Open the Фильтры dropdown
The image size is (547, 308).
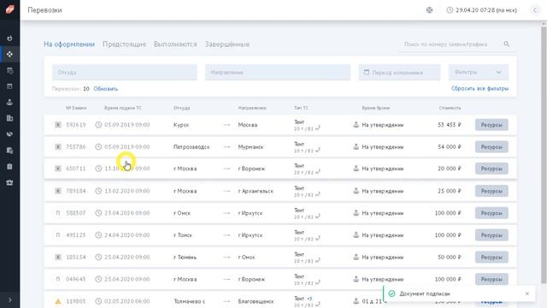point(479,72)
